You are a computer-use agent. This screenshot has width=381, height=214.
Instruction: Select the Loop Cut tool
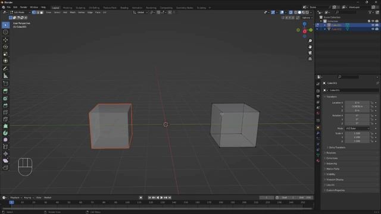click(5, 112)
